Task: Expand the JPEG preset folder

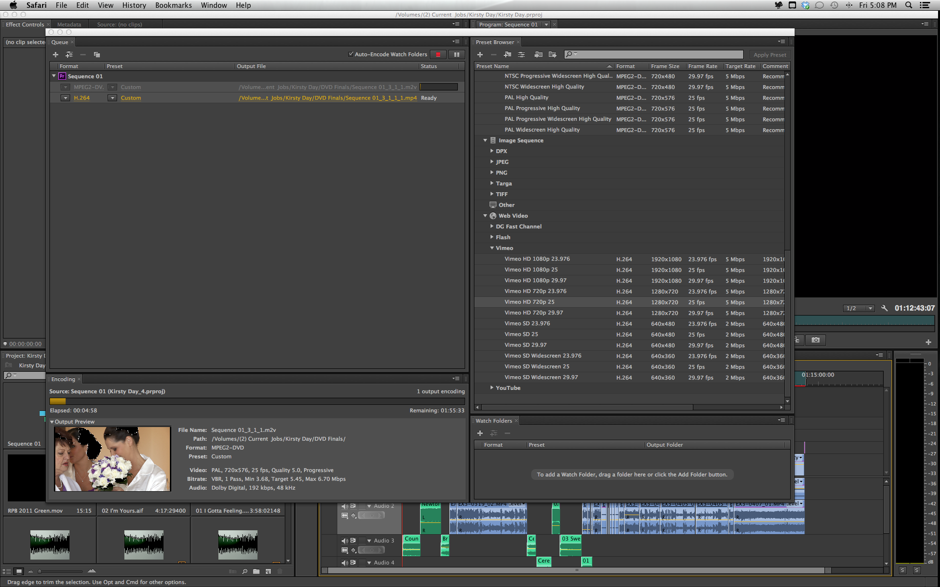Action: tap(492, 161)
